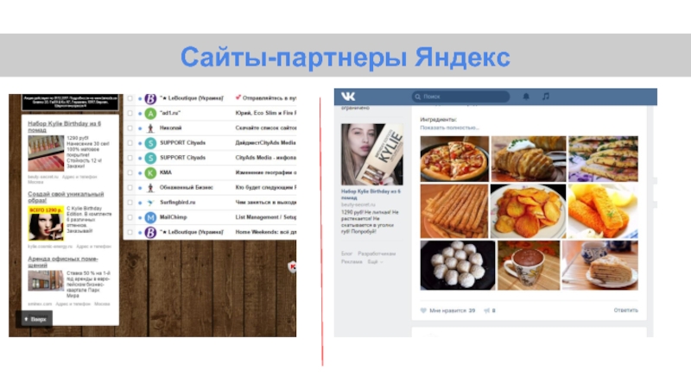Click green K avatar for KMA
This screenshot has width=691, height=388.
[150, 173]
